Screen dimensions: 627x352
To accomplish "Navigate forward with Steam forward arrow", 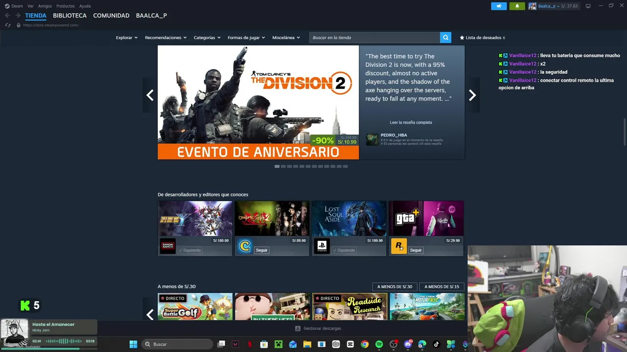I will pyautogui.click(x=18, y=16).
